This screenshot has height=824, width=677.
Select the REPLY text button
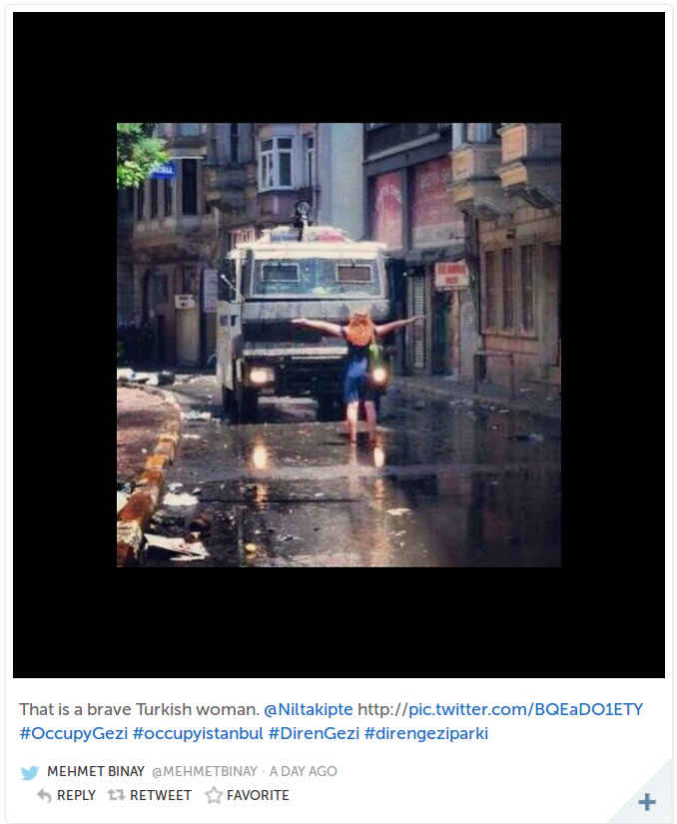click(x=76, y=796)
